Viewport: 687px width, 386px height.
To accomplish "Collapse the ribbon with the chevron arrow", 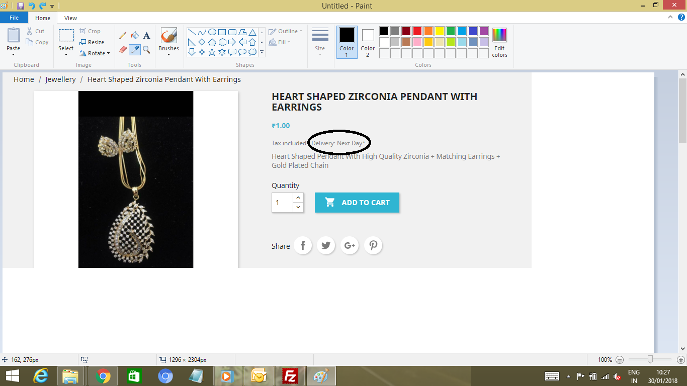I will pyautogui.click(x=671, y=17).
